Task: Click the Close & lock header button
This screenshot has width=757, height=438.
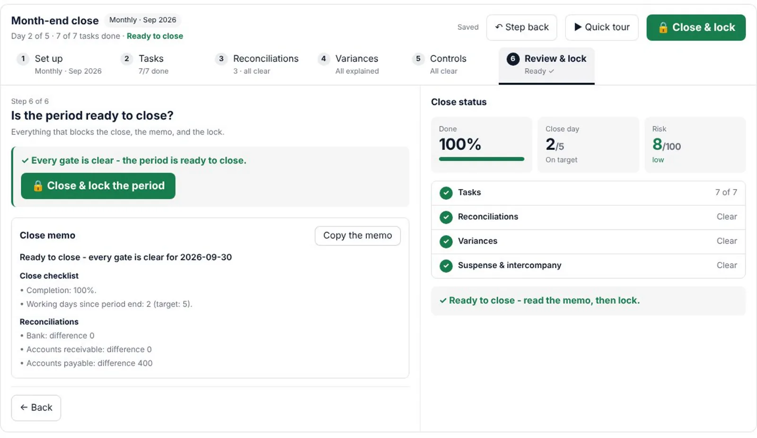Action: 695,27
